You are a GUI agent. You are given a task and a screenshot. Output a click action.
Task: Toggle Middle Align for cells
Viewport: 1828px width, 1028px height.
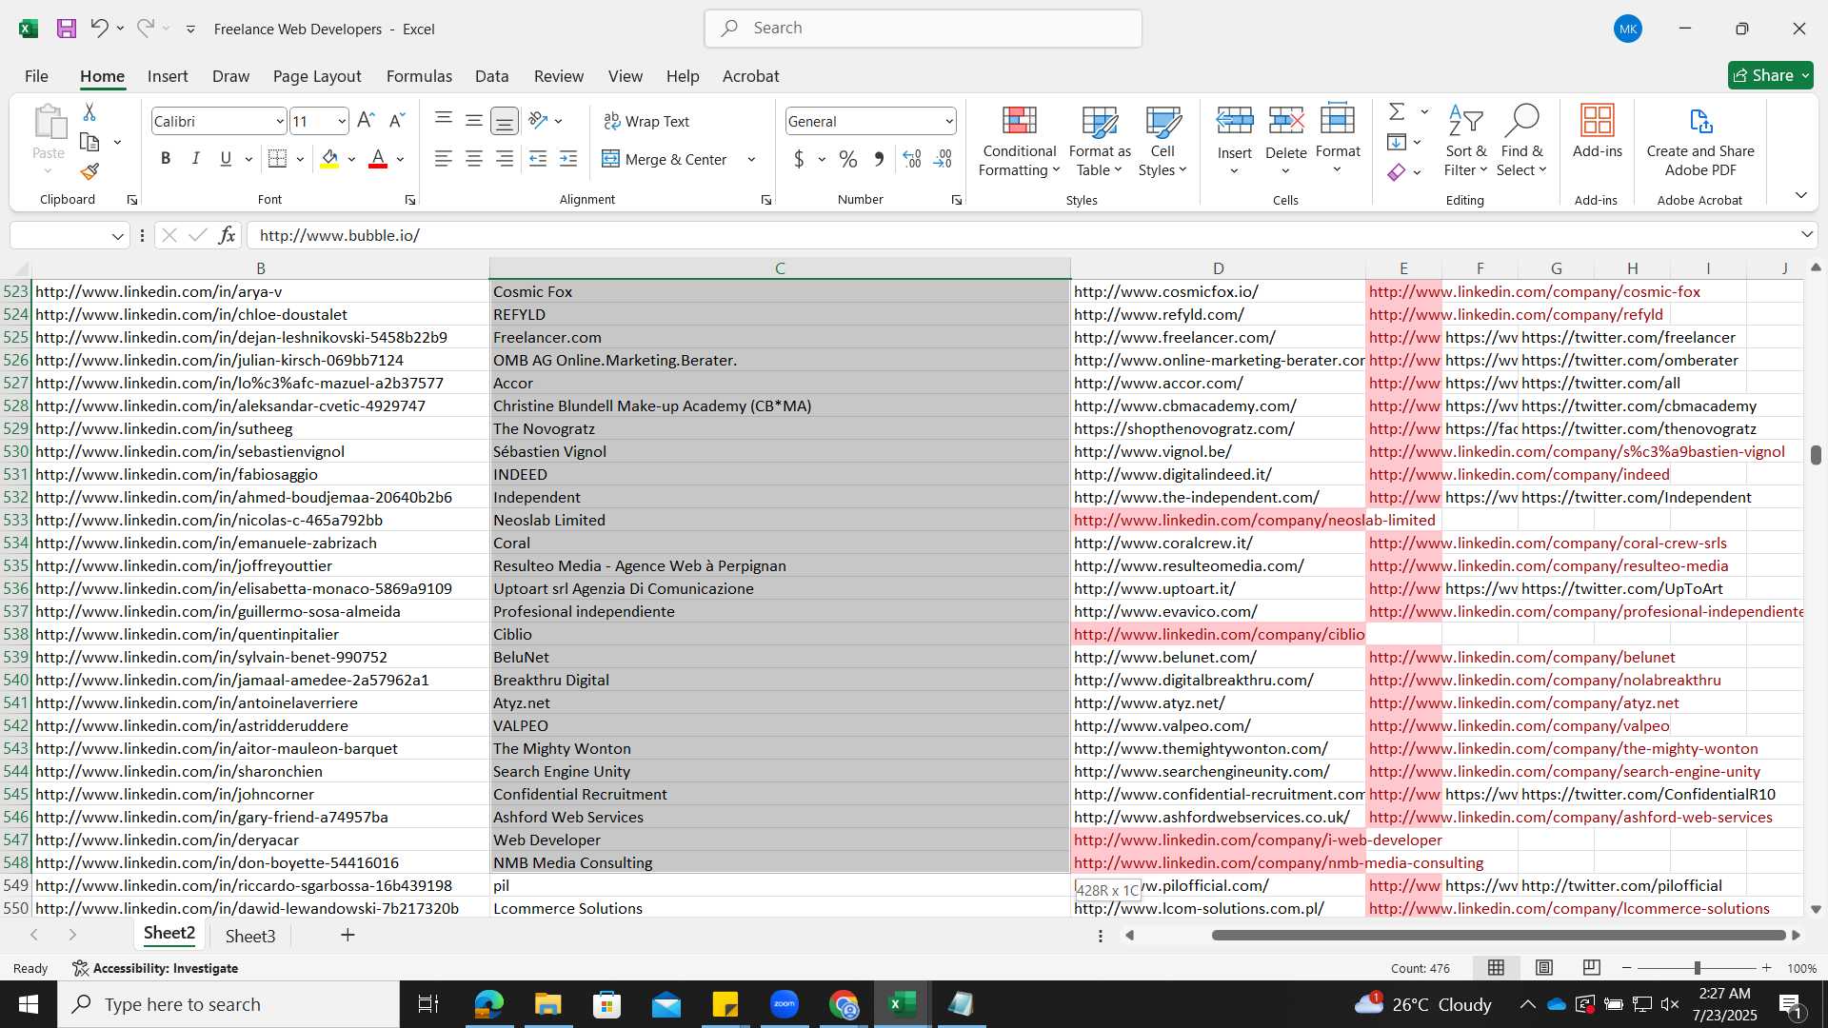click(x=474, y=121)
